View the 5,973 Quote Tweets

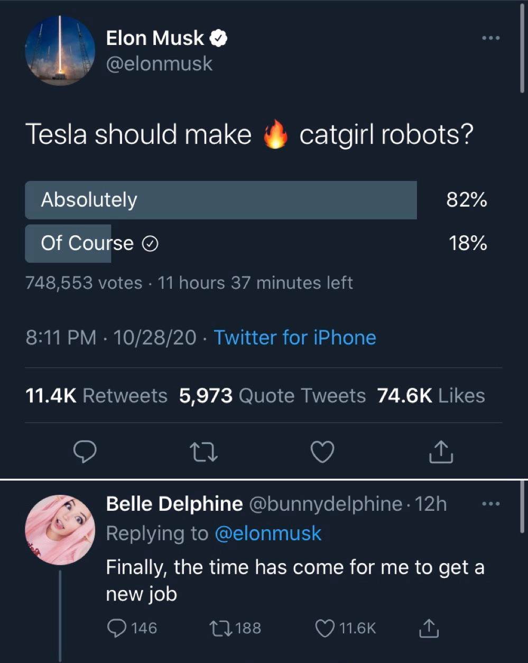(272, 395)
